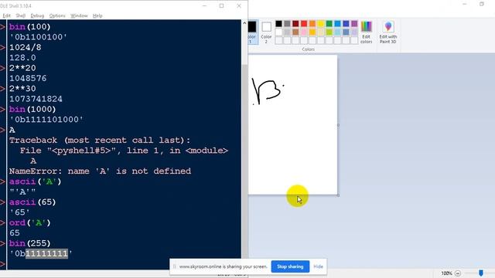This screenshot has height=278, width=495.
Task: Click the ord('A') line in shell
Action: click(x=29, y=223)
